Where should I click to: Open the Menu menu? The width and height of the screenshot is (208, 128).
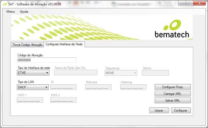[11, 12]
